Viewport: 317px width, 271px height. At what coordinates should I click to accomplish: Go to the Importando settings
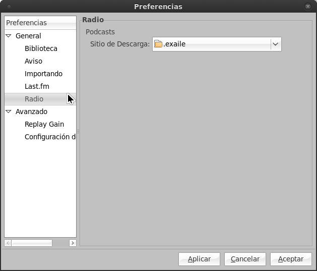click(x=43, y=74)
